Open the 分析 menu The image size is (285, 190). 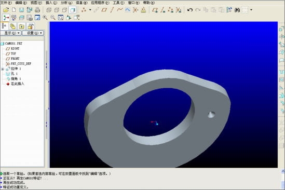[66, 3]
